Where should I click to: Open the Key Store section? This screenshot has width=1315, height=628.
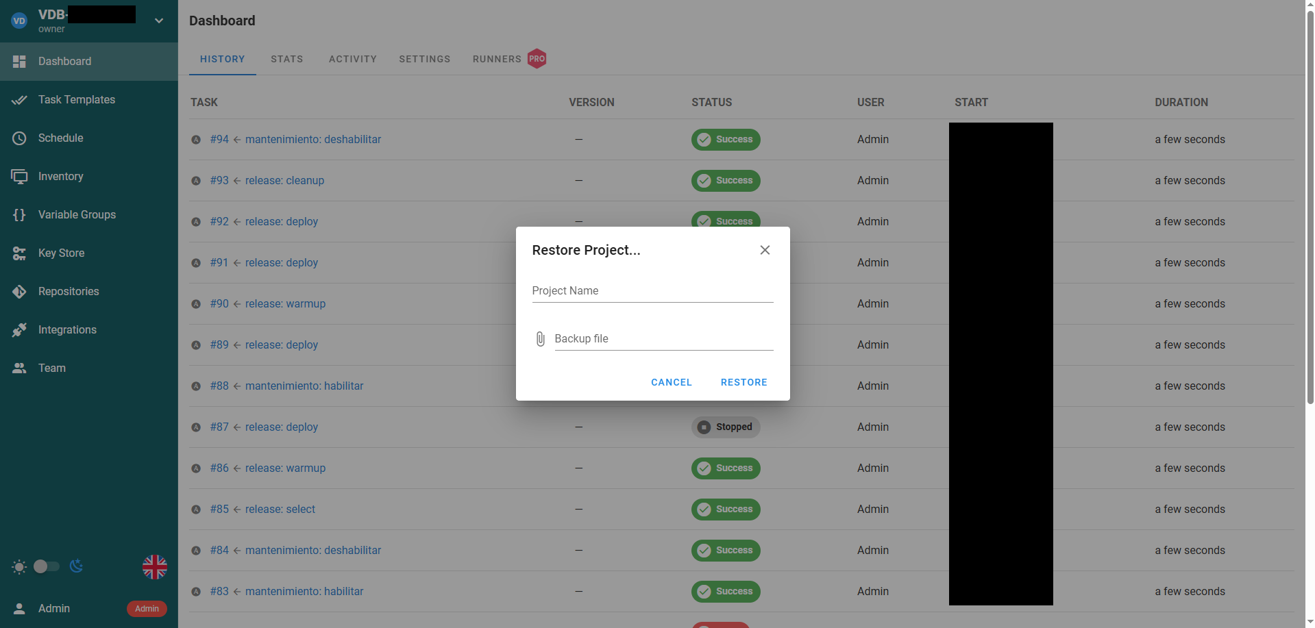point(61,253)
